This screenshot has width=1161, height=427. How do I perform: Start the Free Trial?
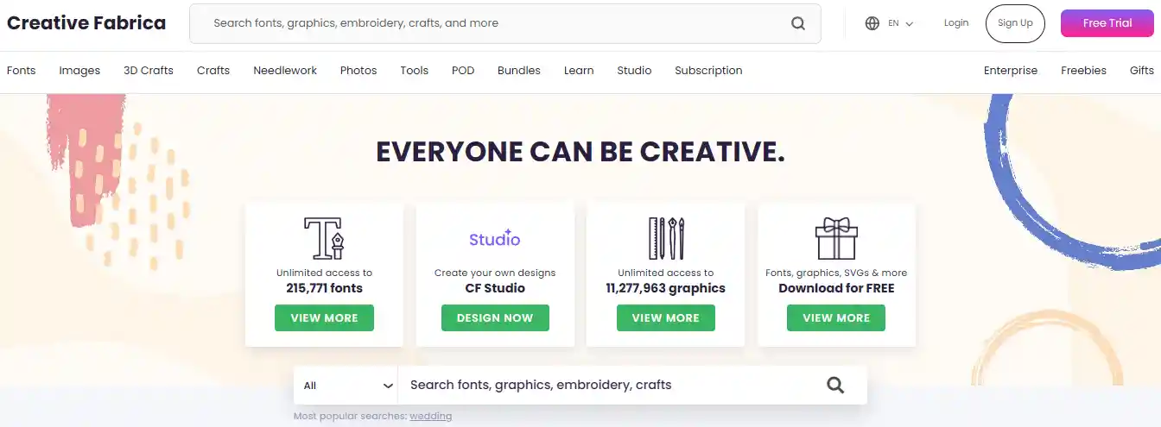[x=1107, y=23]
